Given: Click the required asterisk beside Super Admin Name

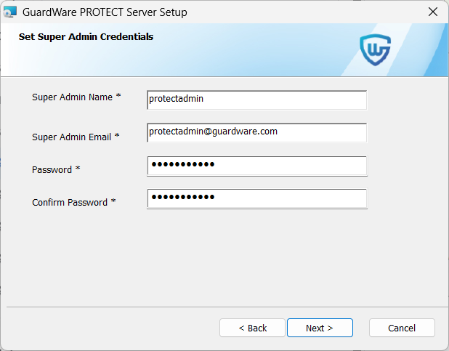Looking at the screenshot, I should [118, 97].
